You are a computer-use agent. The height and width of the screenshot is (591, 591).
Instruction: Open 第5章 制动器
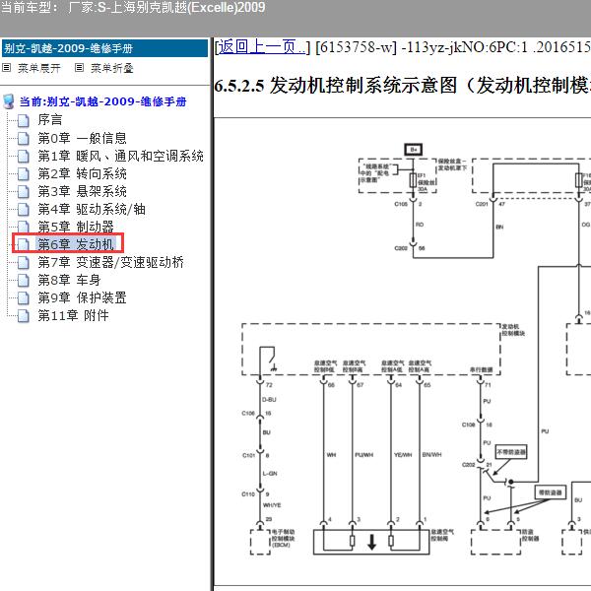(x=76, y=227)
